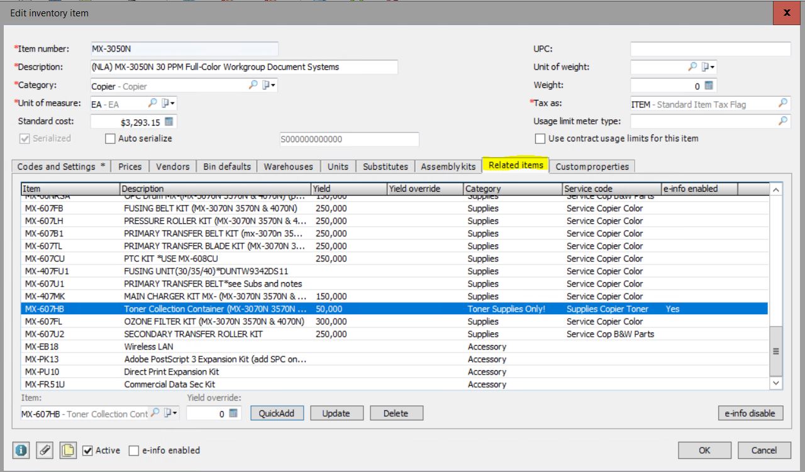Click the Delete button
Image resolution: width=805 pixels, height=472 pixels.
click(396, 413)
